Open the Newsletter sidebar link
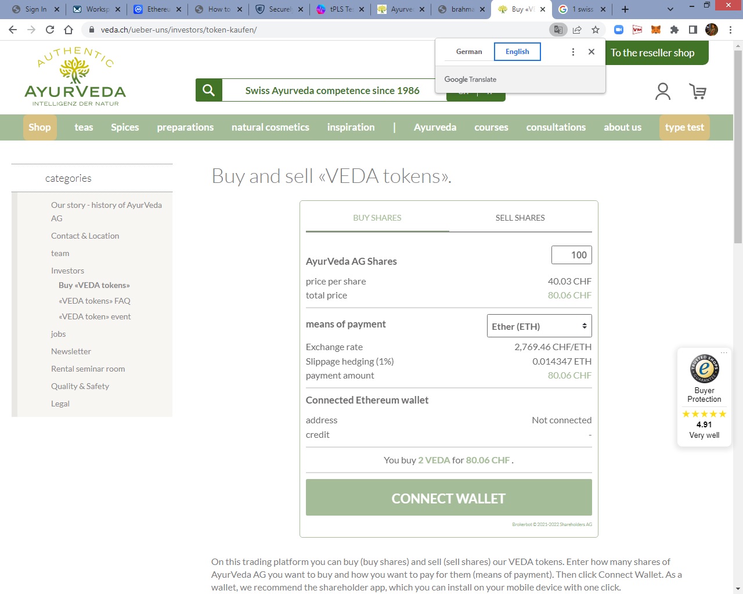This screenshot has height=594, width=743. point(71,351)
